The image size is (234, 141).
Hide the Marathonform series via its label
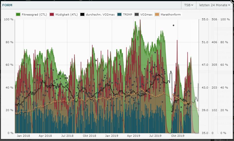170,14
